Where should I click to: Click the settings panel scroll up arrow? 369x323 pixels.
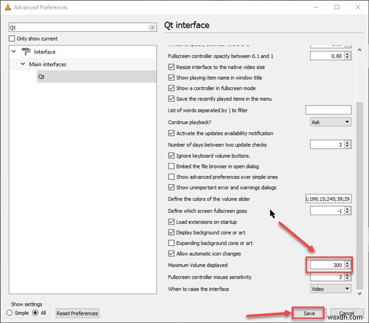[x=359, y=49]
